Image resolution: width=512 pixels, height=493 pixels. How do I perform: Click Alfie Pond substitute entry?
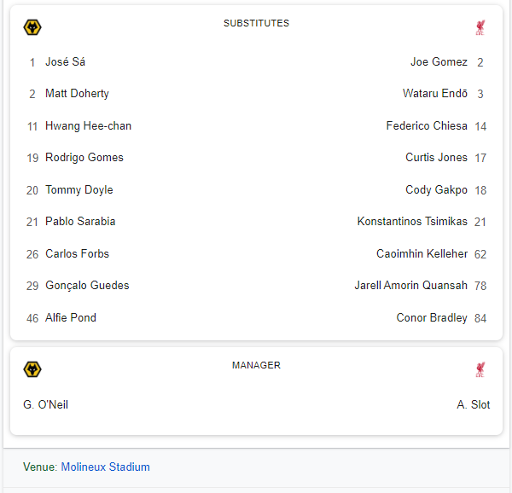(x=71, y=317)
